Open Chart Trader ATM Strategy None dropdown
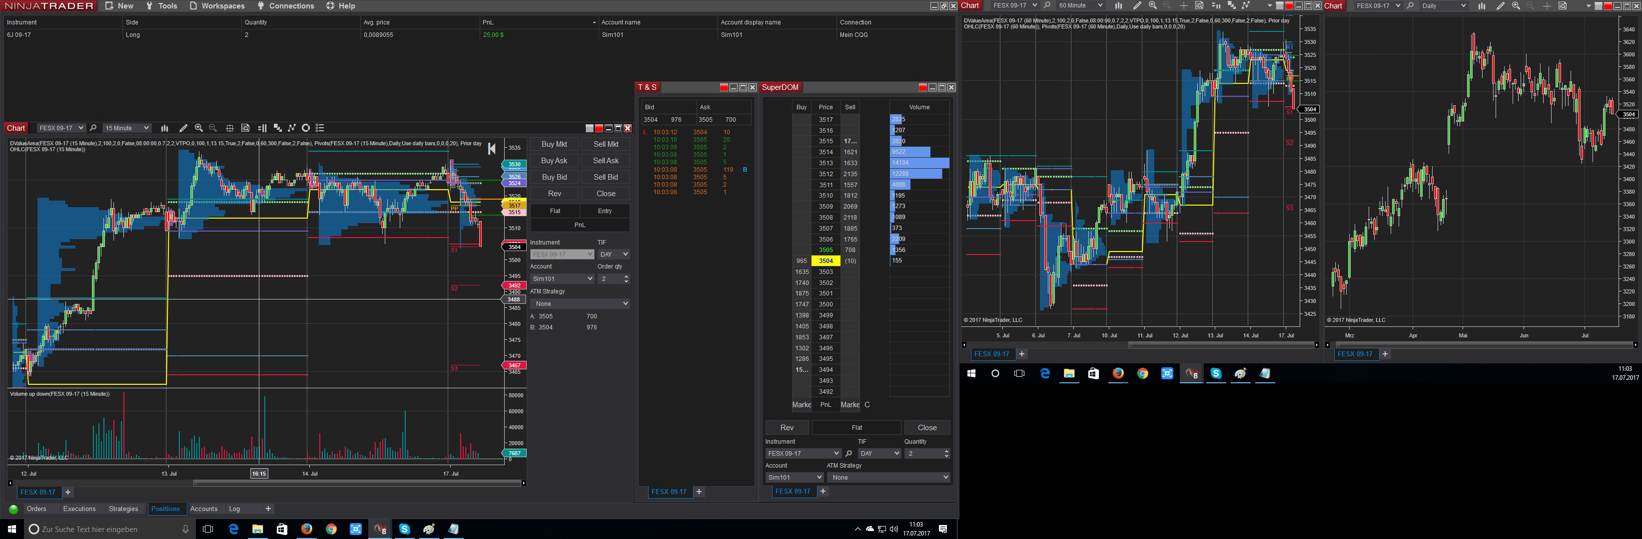The image size is (1642, 539). click(x=580, y=303)
